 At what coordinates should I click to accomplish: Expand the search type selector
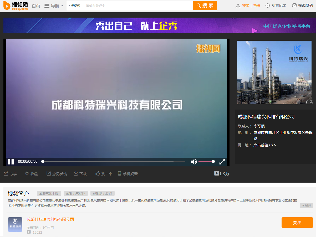click(x=75, y=6)
